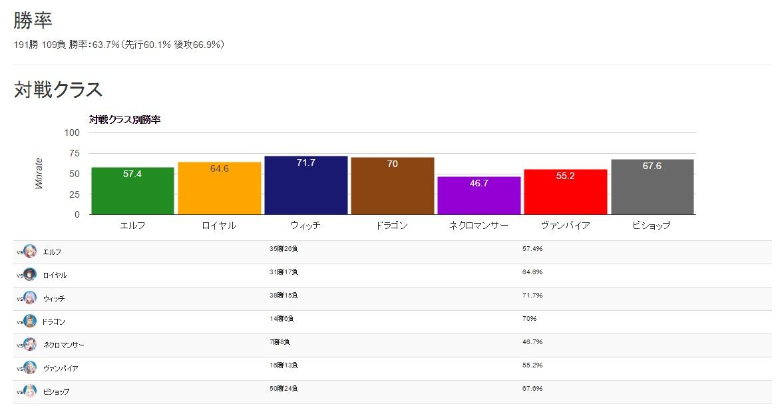
Task: Click the ロイヤル name in table row
Action: pyautogui.click(x=55, y=276)
